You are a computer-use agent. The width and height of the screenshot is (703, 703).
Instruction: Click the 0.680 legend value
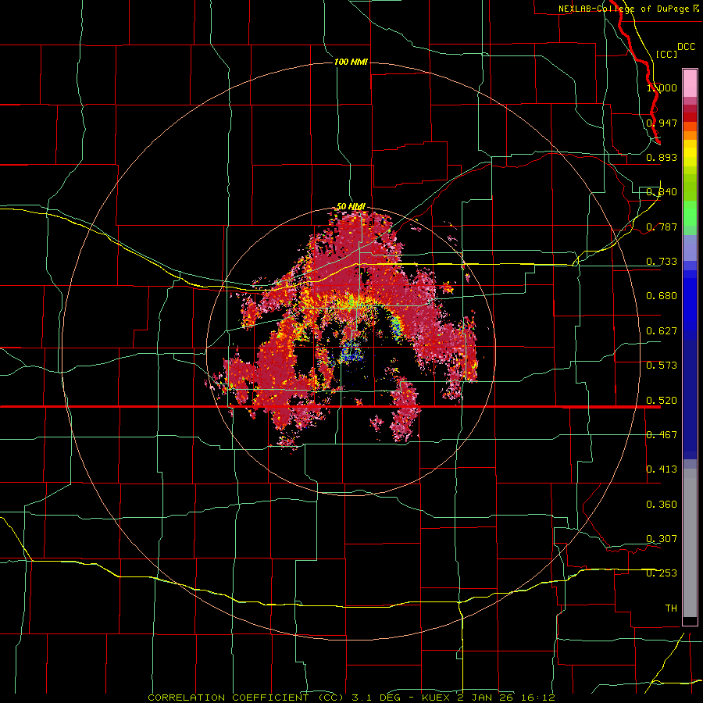(x=662, y=296)
